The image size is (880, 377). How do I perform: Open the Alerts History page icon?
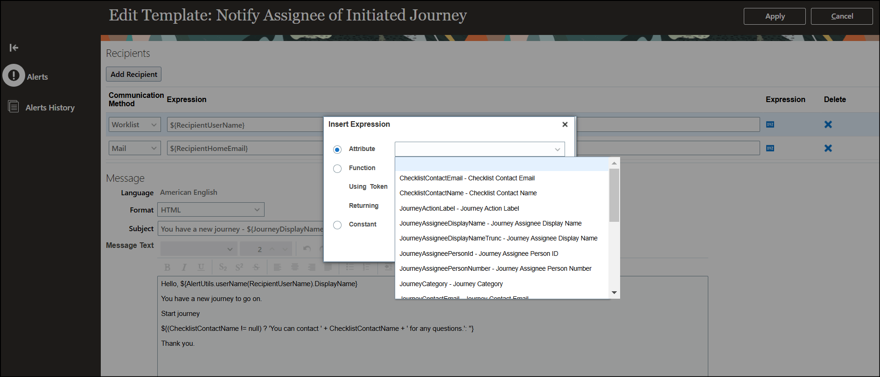(x=14, y=107)
